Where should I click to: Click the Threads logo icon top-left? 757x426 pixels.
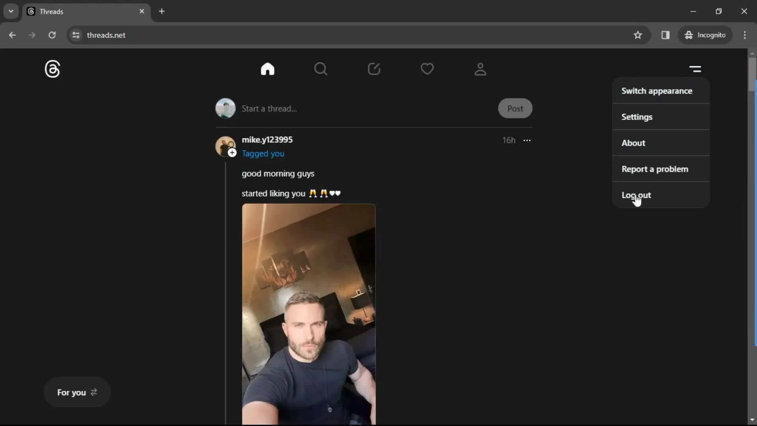tap(52, 69)
